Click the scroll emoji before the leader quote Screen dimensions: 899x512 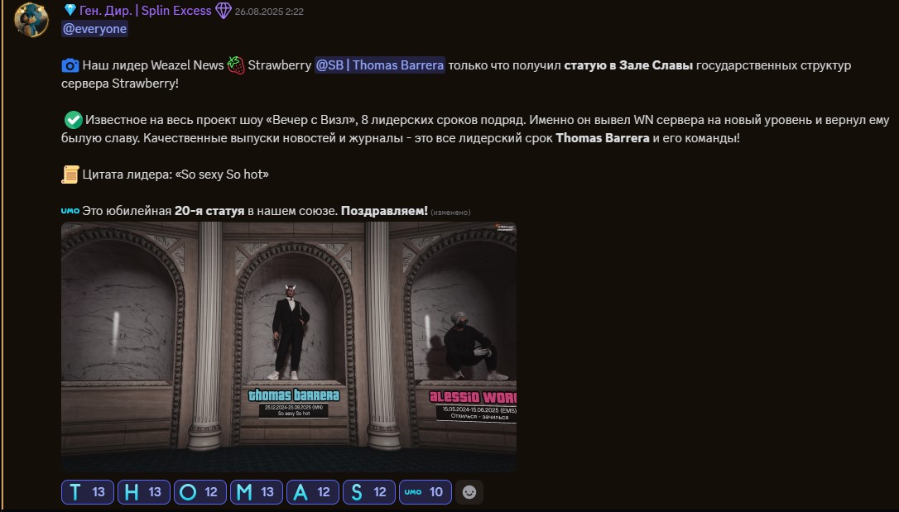73,173
